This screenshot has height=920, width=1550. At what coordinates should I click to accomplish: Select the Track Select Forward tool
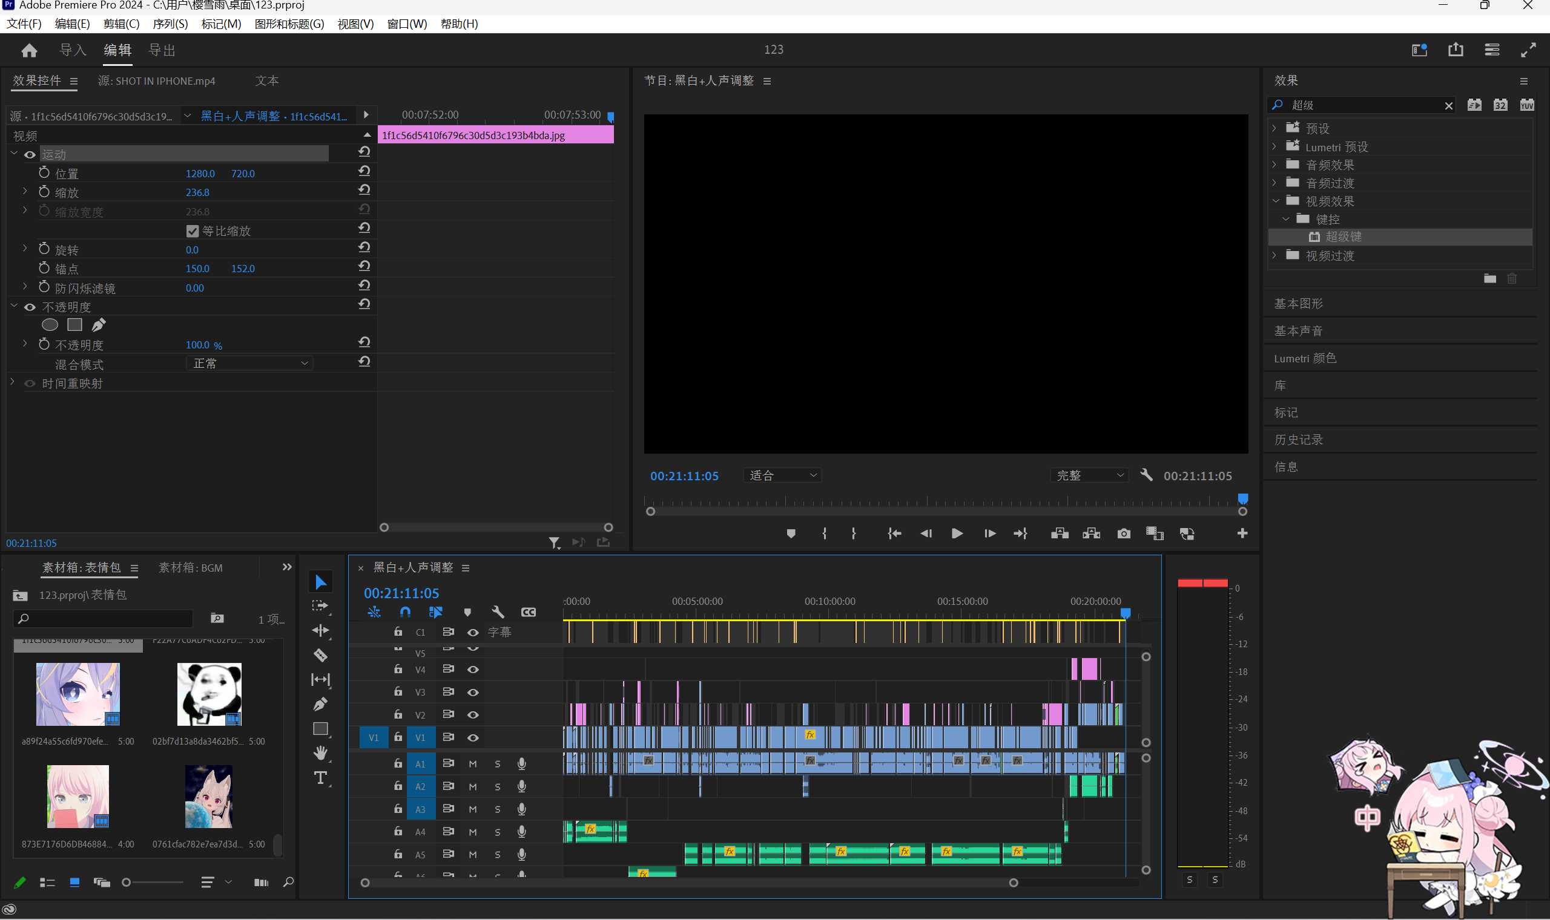pos(320,606)
